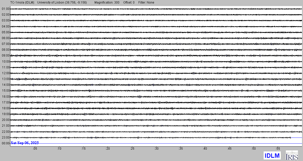The width and height of the screenshot is (303, 161).
Task: Select the 'Magnification: 300' header text
Action: pyautogui.click(x=107, y=3)
